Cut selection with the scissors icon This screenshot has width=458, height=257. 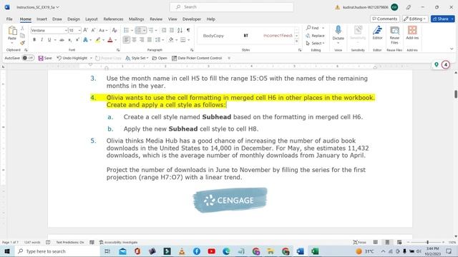click(22, 29)
